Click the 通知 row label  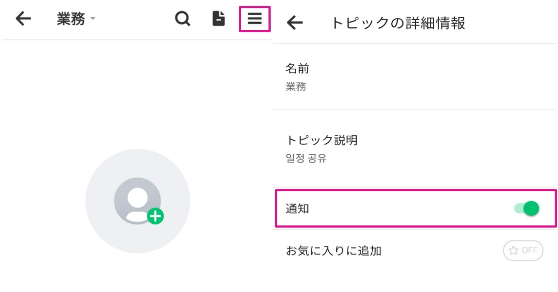point(297,209)
